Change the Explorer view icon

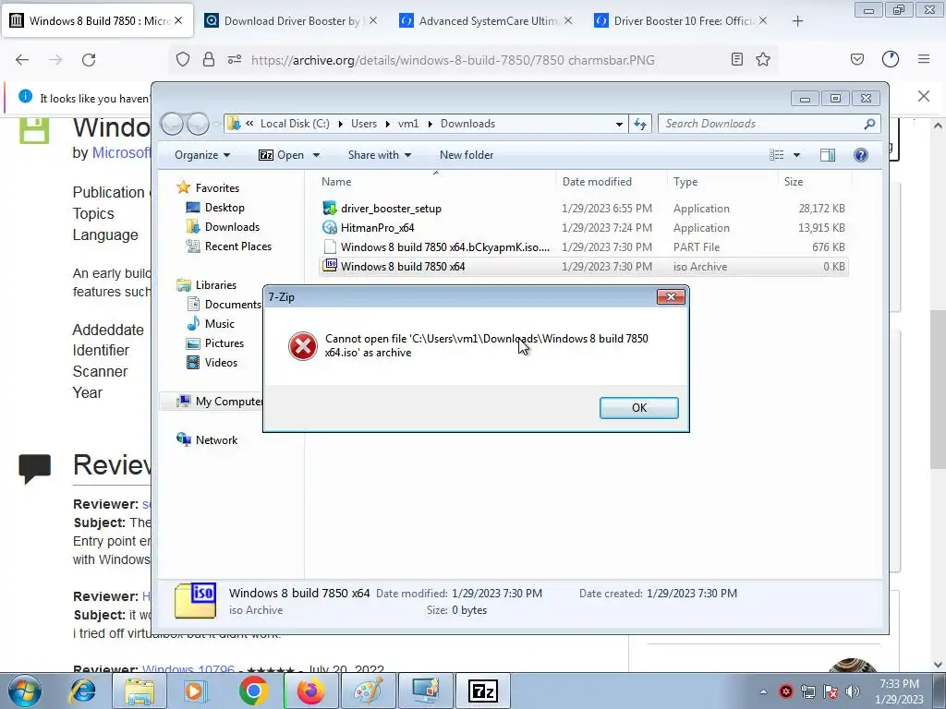click(x=776, y=155)
